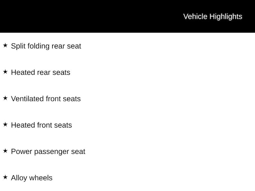Screen dimensions: 255x191
Task: Tap the star bullet for Power passenger seat
Action: pyautogui.click(x=5, y=151)
